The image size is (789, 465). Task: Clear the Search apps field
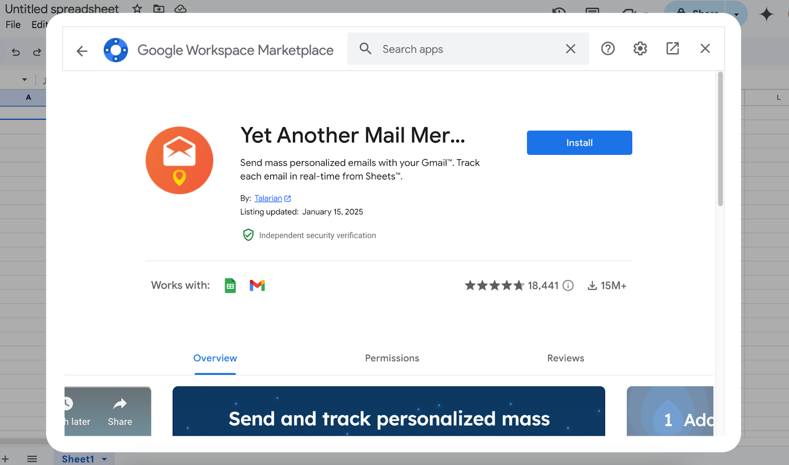point(571,48)
